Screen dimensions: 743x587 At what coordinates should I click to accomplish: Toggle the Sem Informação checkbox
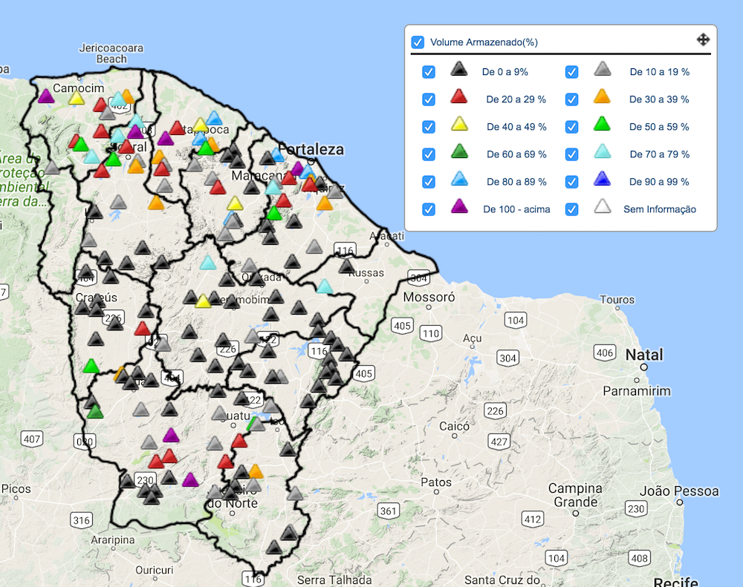point(571,209)
